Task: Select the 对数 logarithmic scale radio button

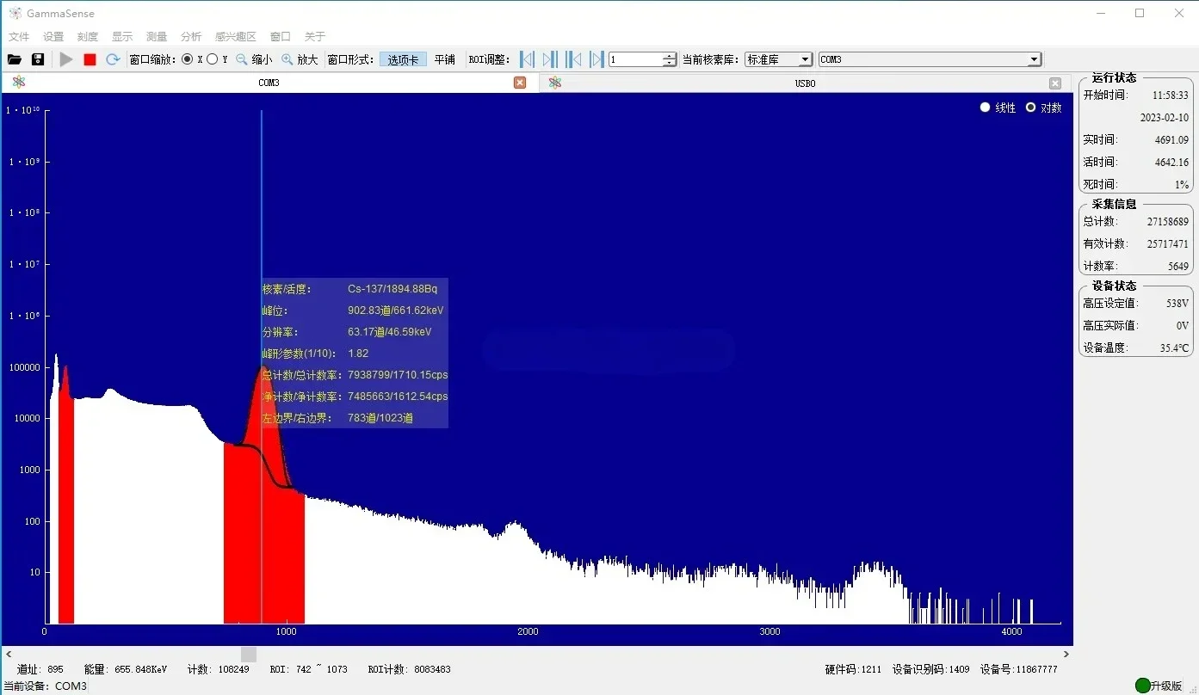Action: (1030, 108)
